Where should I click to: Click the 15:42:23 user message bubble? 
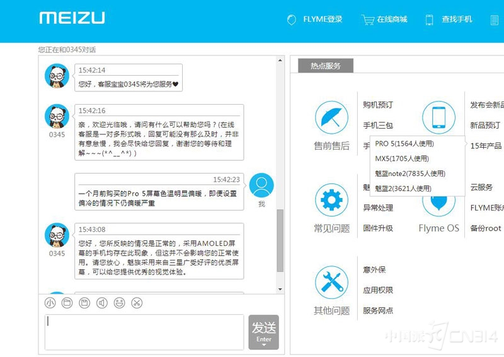159,192
